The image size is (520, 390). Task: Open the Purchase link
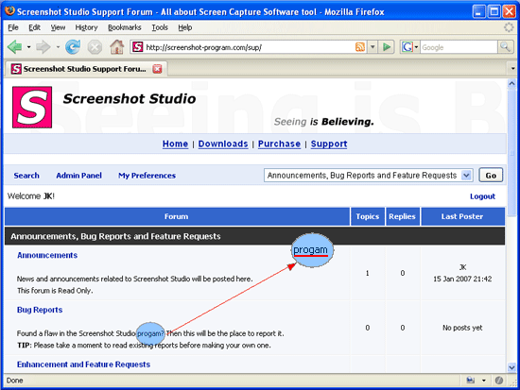point(279,144)
